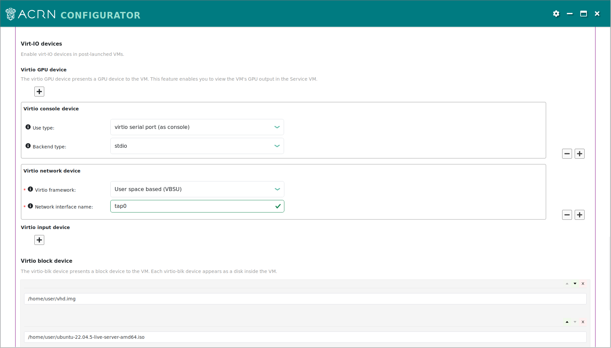Edit the tap0 network interface name field

(197, 206)
